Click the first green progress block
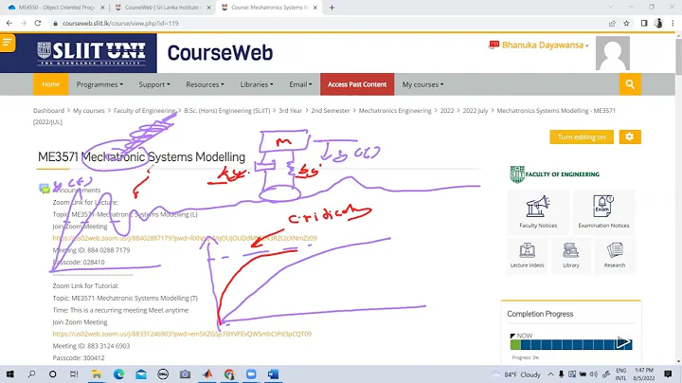682x383 pixels. (x=515, y=345)
